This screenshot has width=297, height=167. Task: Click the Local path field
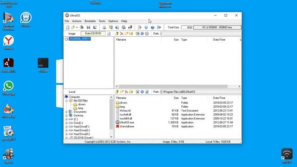tap(200, 92)
